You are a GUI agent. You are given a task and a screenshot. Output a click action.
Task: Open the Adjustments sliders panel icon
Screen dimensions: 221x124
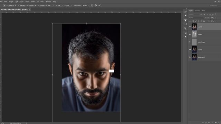pyautogui.click(x=185, y=24)
